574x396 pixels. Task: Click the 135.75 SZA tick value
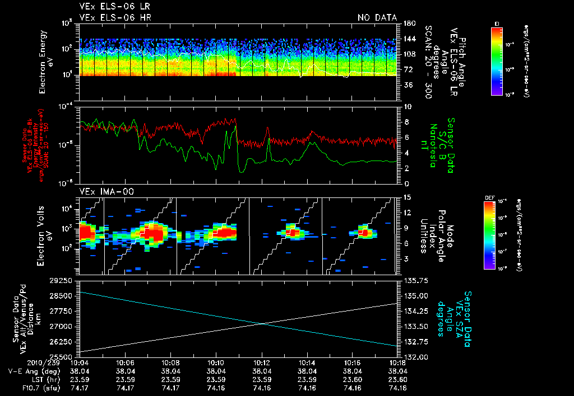click(416, 281)
